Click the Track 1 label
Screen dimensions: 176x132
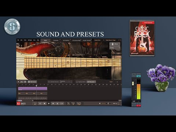[111, 82]
